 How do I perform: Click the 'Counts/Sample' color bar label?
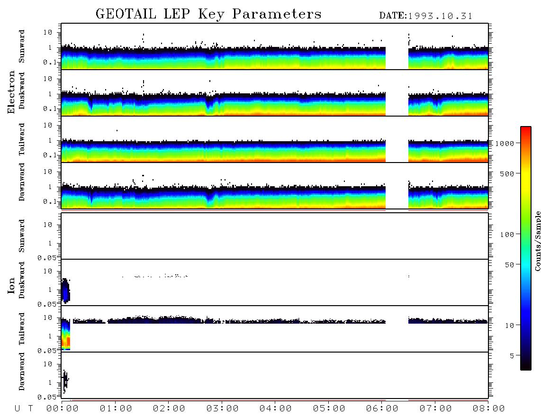(x=537, y=241)
